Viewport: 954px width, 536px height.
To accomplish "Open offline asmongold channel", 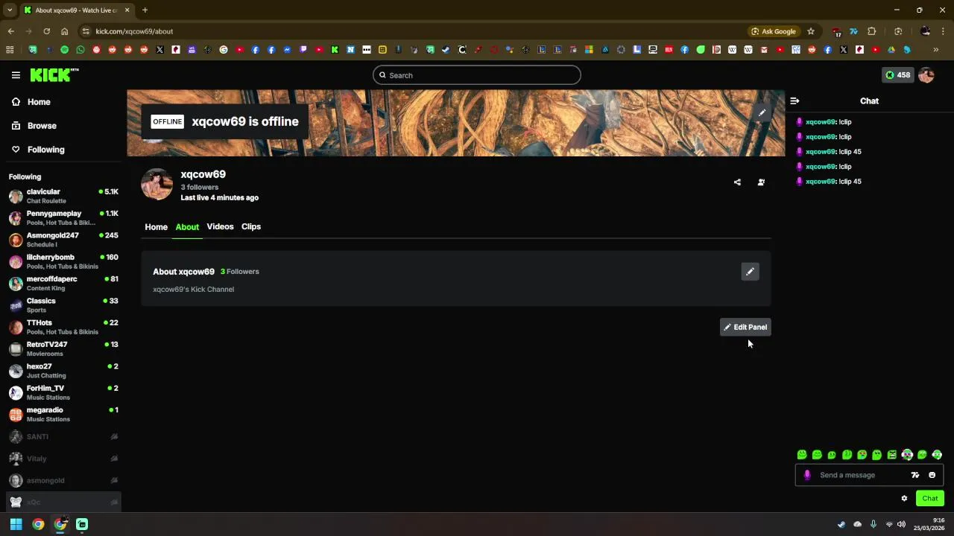I will (63, 480).
